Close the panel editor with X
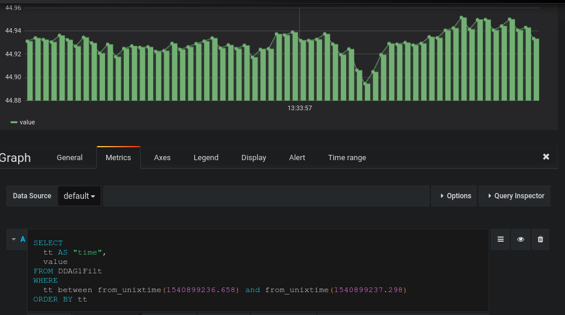The image size is (565, 315). 546,157
